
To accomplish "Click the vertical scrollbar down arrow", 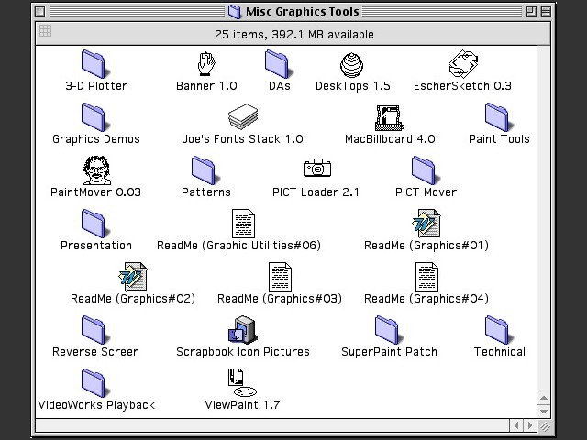I will pyautogui.click(x=544, y=412).
